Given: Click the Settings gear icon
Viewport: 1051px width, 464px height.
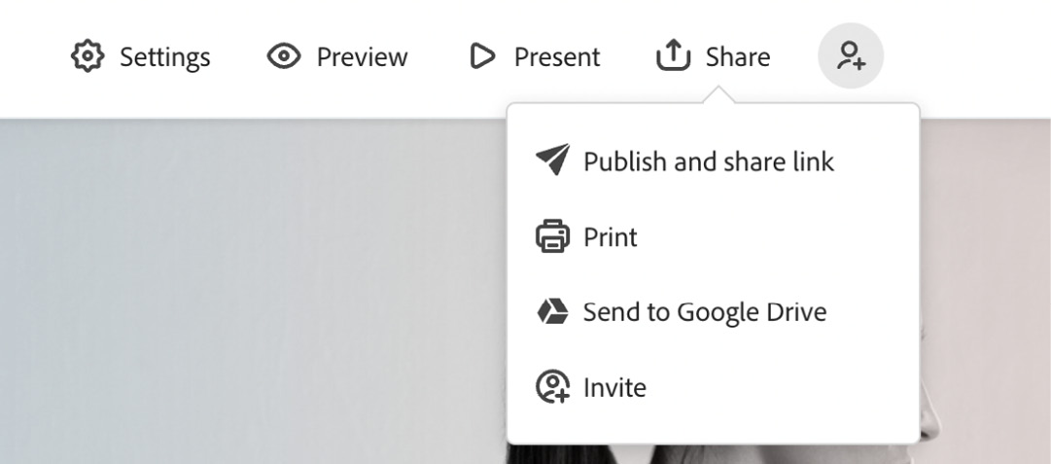Looking at the screenshot, I should [88, 56].
